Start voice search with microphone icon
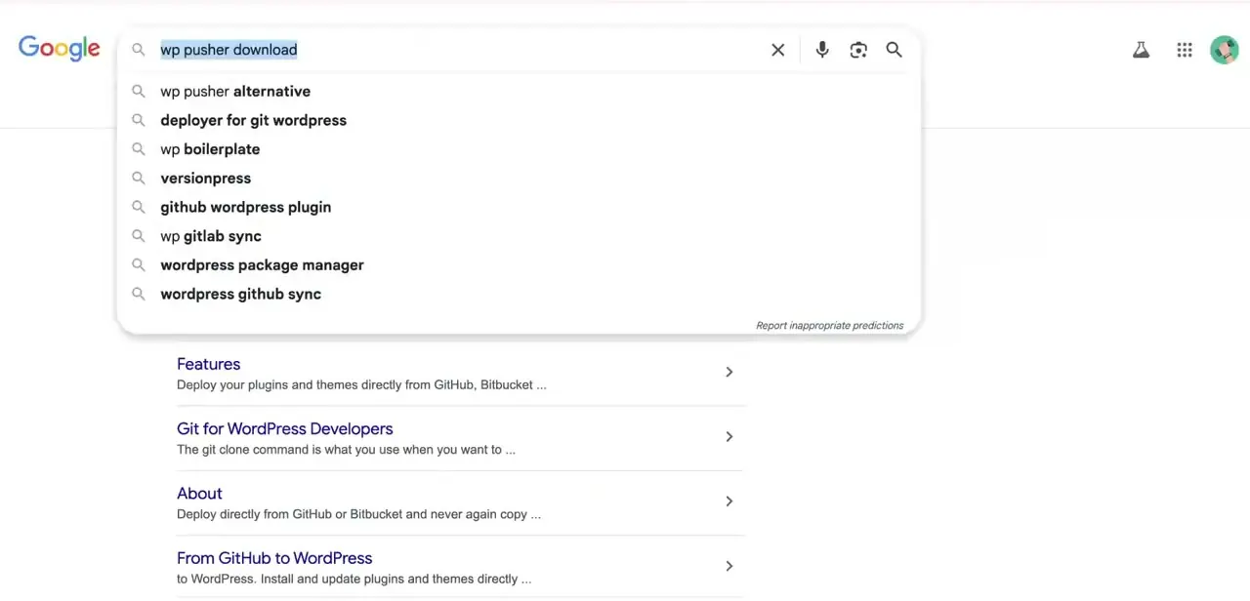The width and height of the screenshot is (1250, 601). click(822, 50)
